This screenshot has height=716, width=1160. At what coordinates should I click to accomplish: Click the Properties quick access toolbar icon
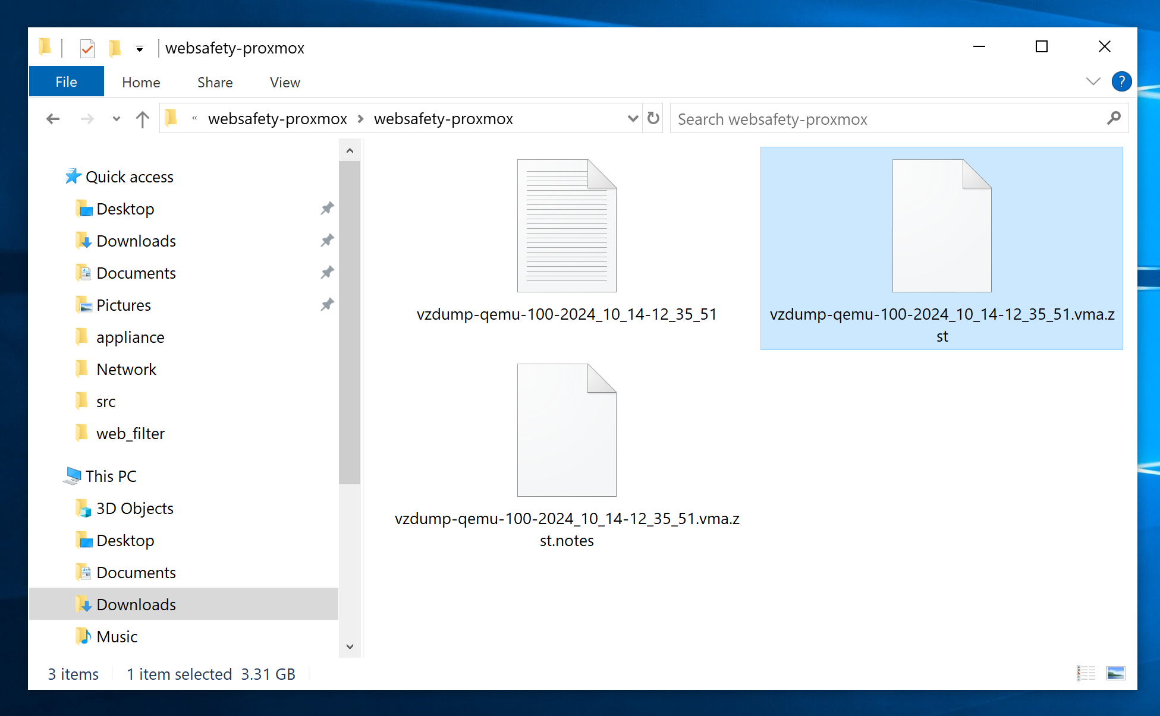pos(87,48)
